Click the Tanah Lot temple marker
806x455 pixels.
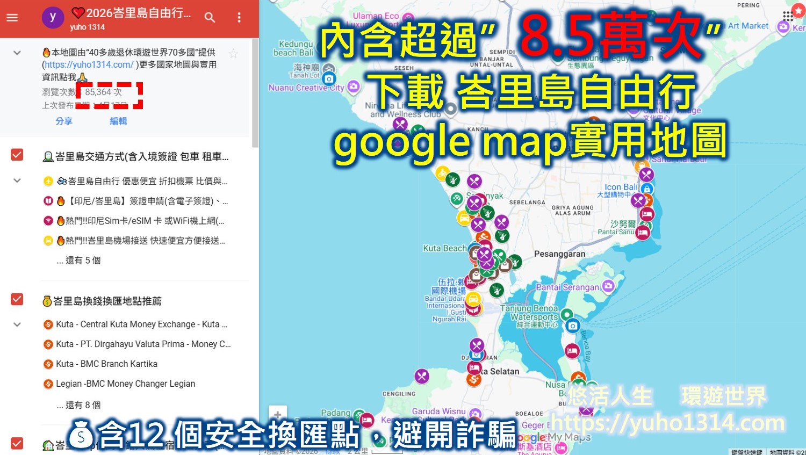[x=329, y=69]
